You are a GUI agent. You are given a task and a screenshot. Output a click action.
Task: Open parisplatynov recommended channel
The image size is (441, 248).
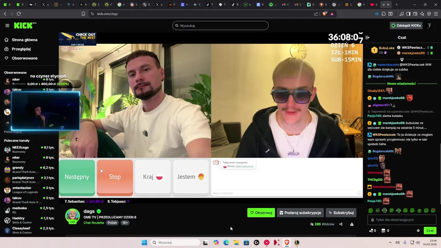tap(29, 180)
